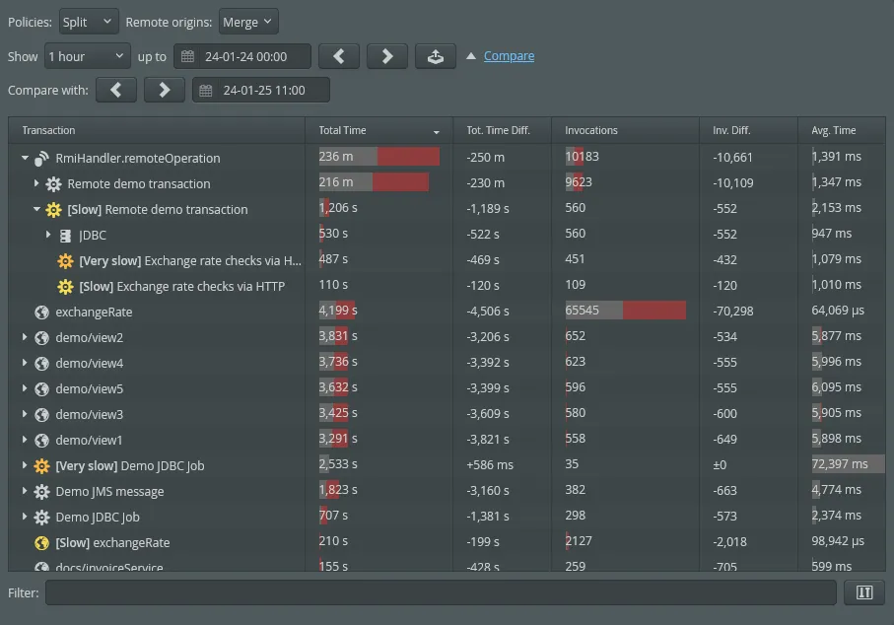Click the forward arrow next to the date picker
Viewport: 894px width, 625px height.
[x=386, y=56]
